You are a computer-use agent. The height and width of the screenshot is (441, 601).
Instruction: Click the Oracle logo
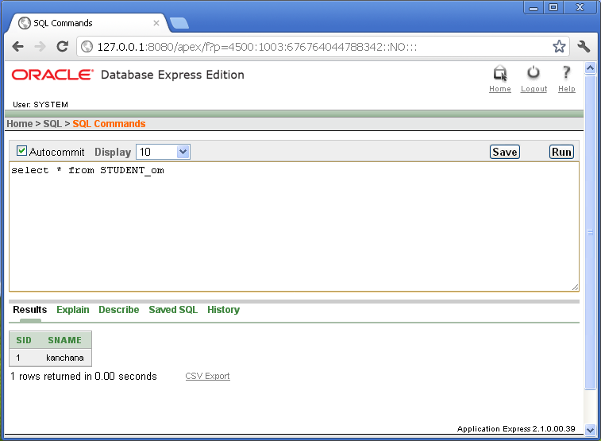pos(52,75)
